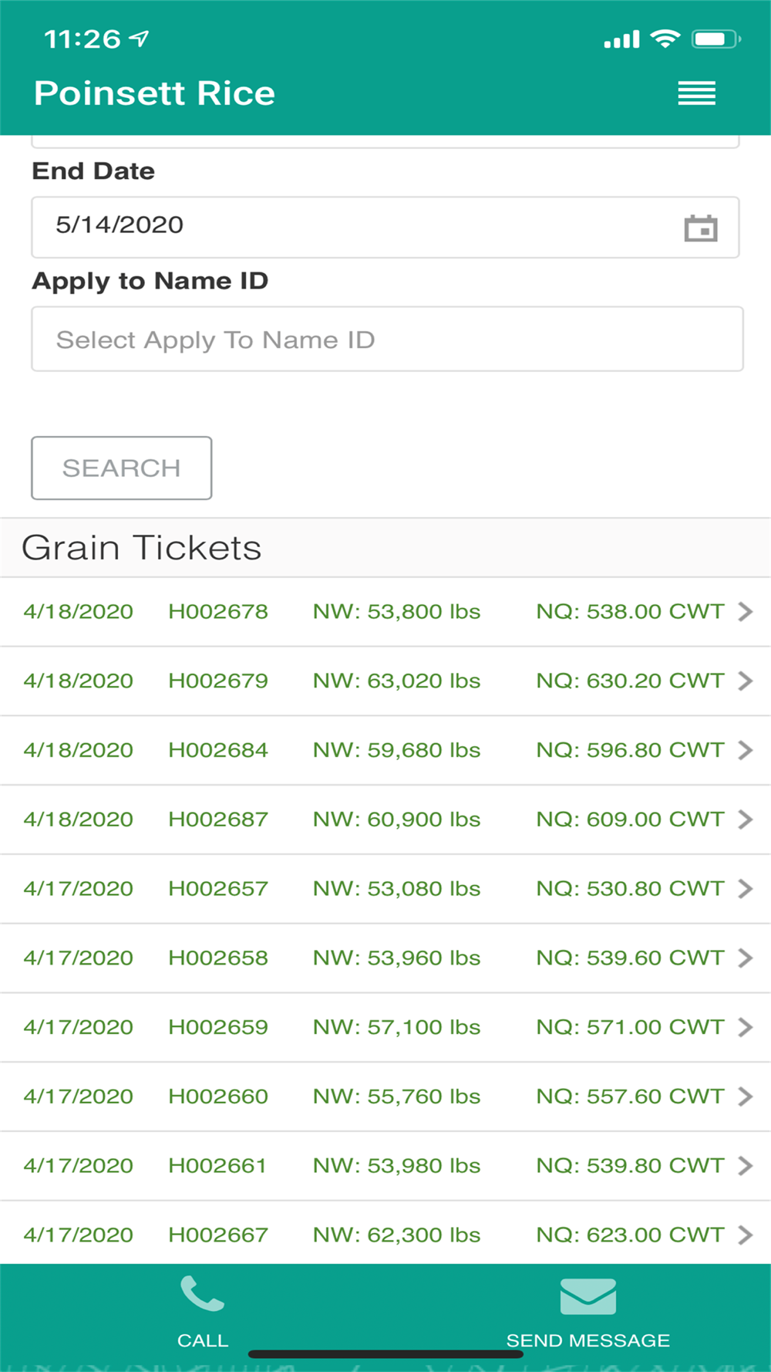This screenshot has width=771, height=1372.
Task: Click net weight NW: 53,980 lbs
Action: 396,1166
